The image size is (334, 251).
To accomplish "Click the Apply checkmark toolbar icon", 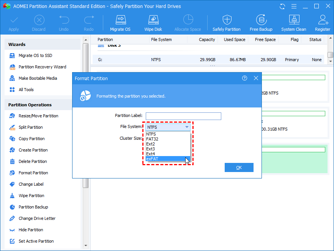I will pos(14,20).
